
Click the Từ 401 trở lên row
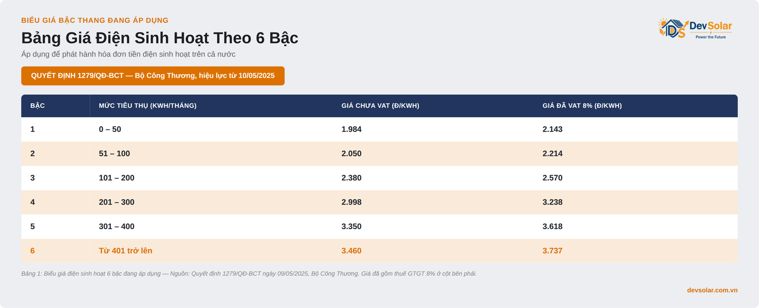tap(379, 251)
